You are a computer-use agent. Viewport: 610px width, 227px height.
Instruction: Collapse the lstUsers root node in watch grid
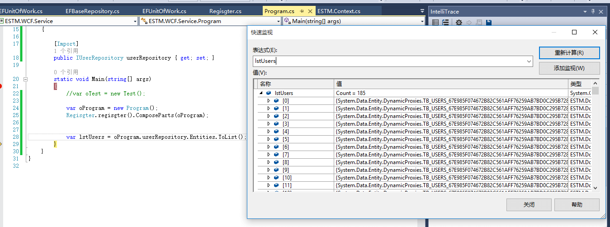click(x=261, y=93)
